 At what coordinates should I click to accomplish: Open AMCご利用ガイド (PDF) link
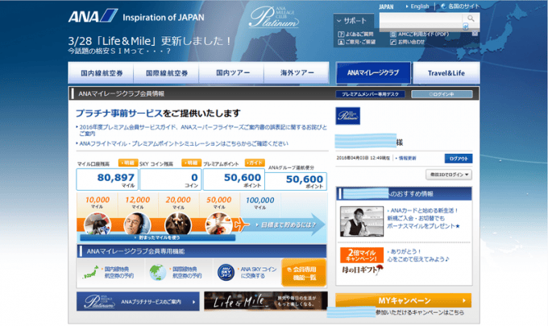tap(419, 34)
